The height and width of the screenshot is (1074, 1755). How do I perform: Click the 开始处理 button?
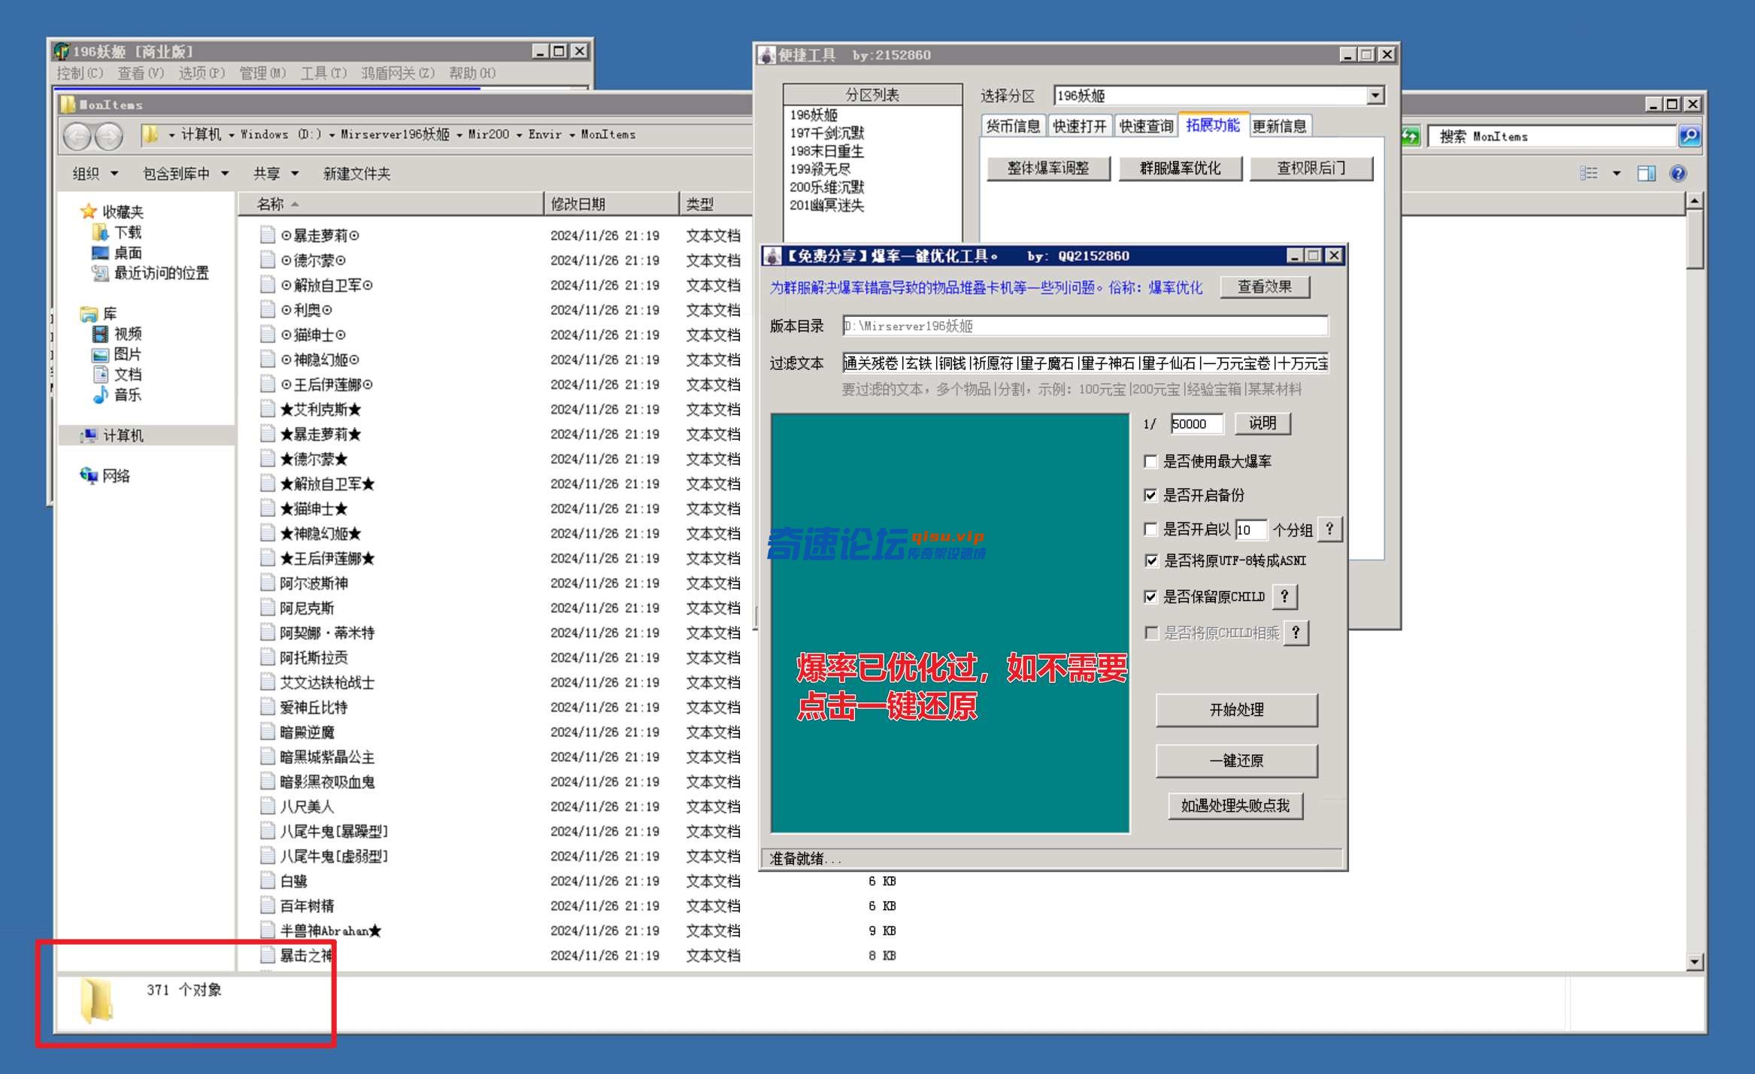[1236, 709]
